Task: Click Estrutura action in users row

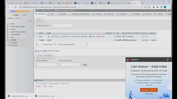Action: [x=65, y=37]
